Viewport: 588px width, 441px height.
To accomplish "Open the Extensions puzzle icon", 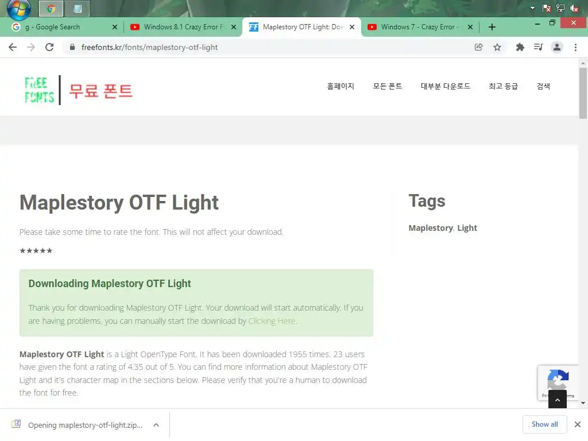I will click(520, 47).
